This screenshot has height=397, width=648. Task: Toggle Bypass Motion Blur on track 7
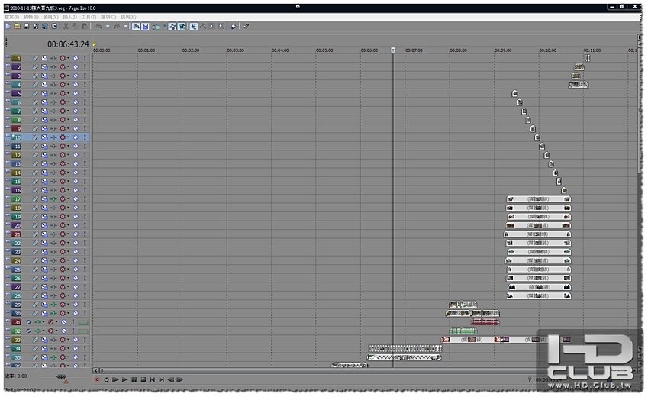[36, 111]
